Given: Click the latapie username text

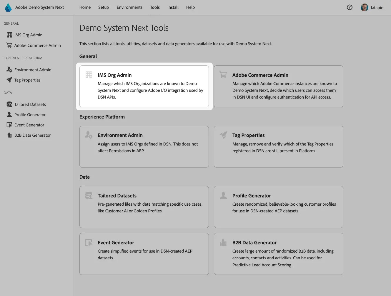Looking at the screenshot, I should point(377,8).
